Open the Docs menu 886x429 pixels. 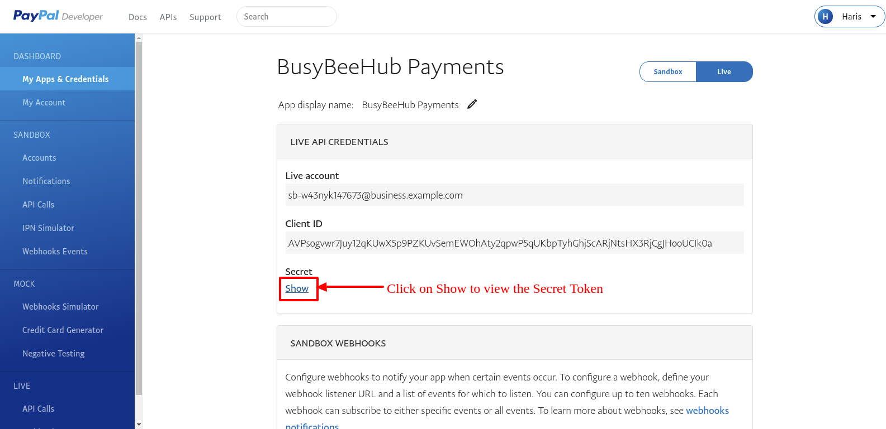point(138,17)
